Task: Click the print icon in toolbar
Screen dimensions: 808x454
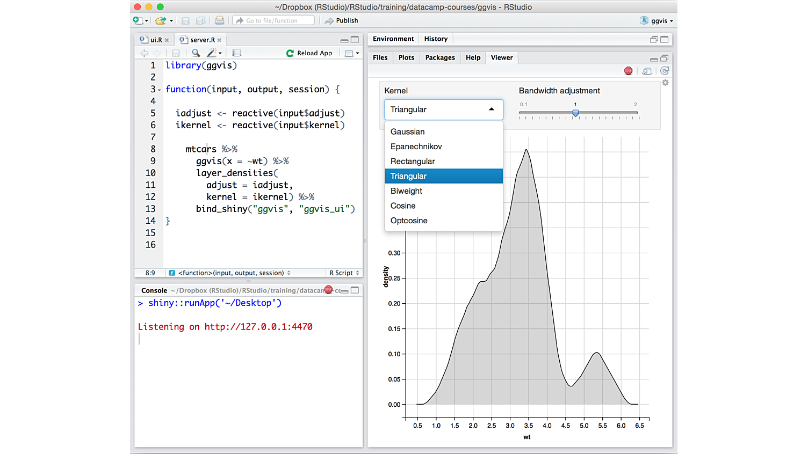Action: click(x=219, y=20)
